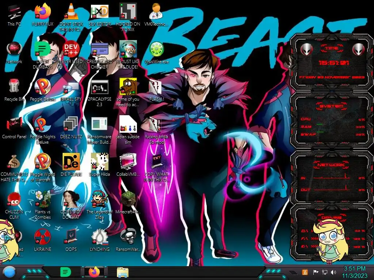Screen dimensions: 374x280
Task: Open the volume speaker tray icon
Action: click(x=333, y=272)
